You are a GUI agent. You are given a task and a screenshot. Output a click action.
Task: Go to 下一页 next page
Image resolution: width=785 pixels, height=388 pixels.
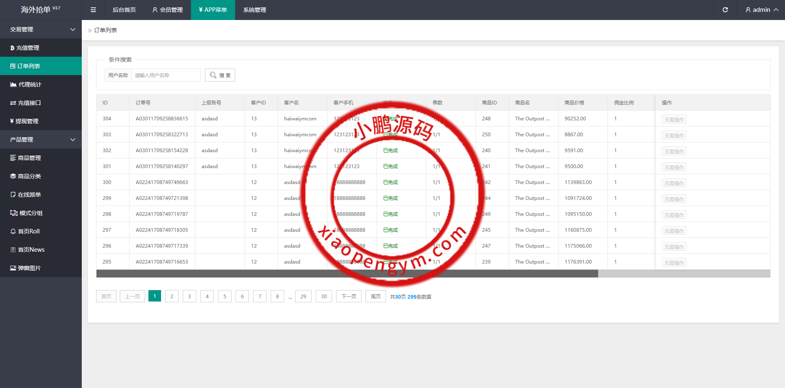349,296
